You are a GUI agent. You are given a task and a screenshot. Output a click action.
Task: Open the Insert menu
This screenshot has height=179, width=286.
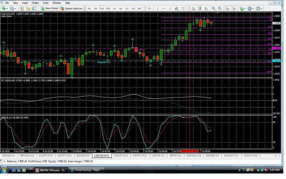(25, 3)
